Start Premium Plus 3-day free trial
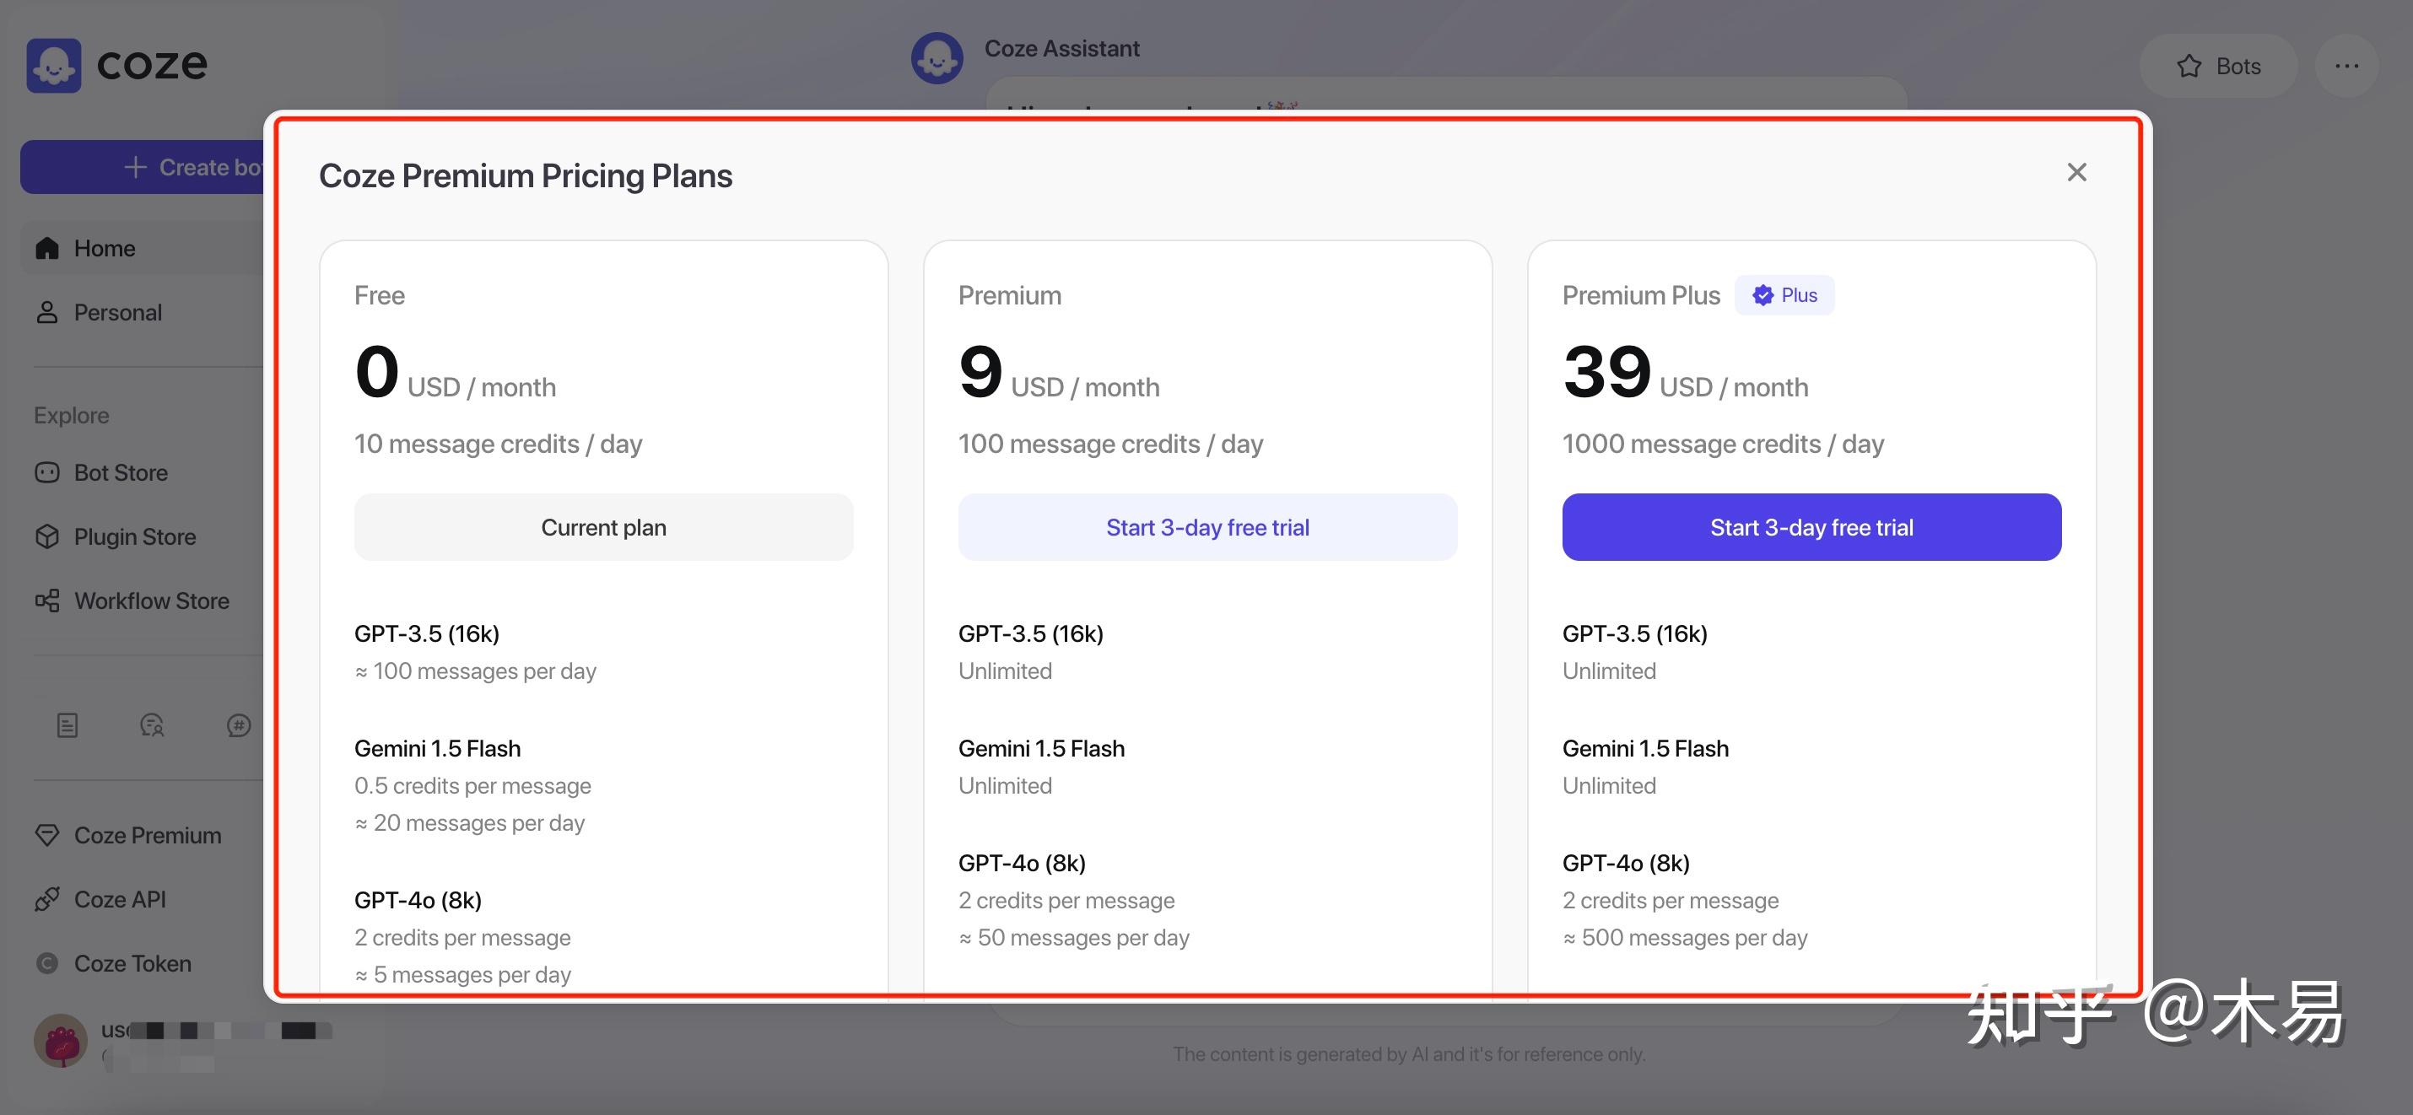 pos(1811,527)
